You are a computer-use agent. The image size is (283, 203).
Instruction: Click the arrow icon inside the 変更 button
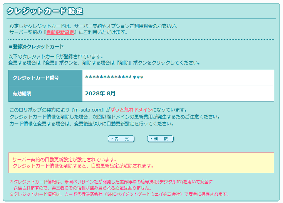(112, 139)
